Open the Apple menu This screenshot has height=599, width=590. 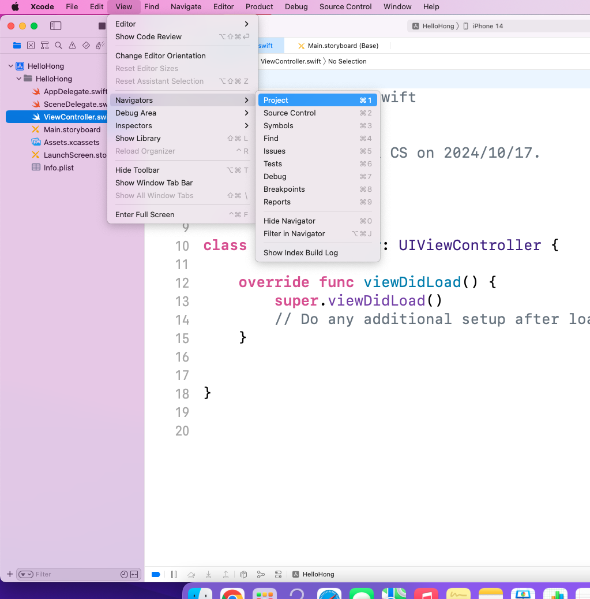click(15, 6)
